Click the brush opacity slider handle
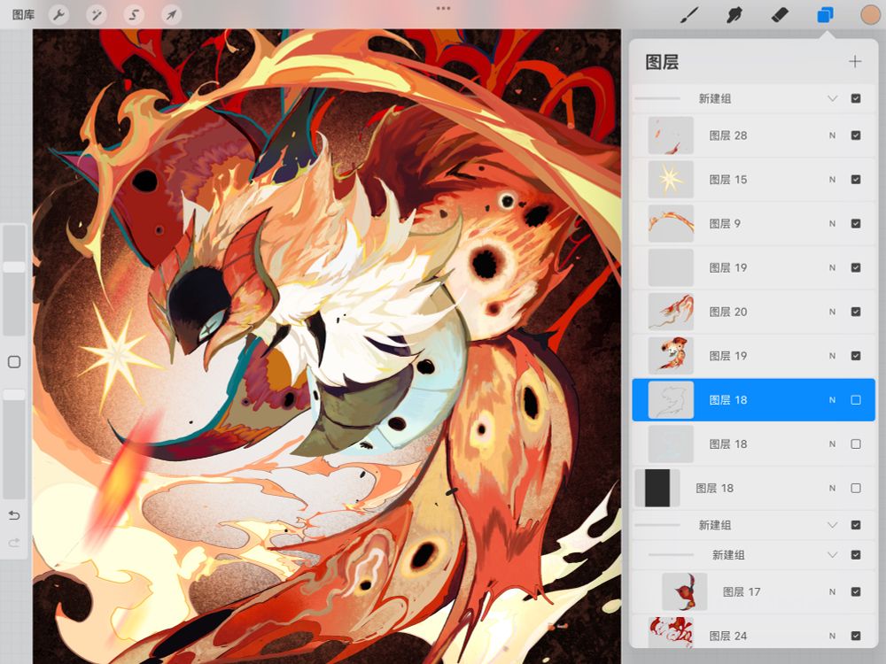 point(14,395)
